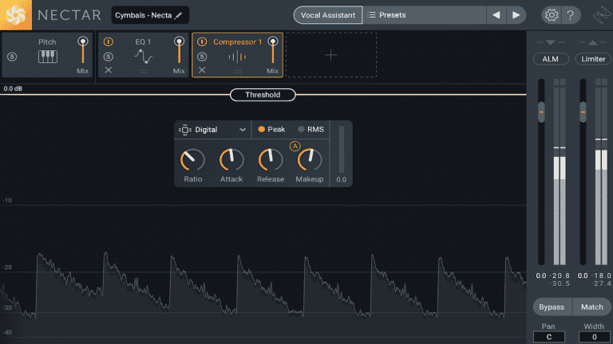
Task: Add a new module slot
Action: click(x=331, y=55)
